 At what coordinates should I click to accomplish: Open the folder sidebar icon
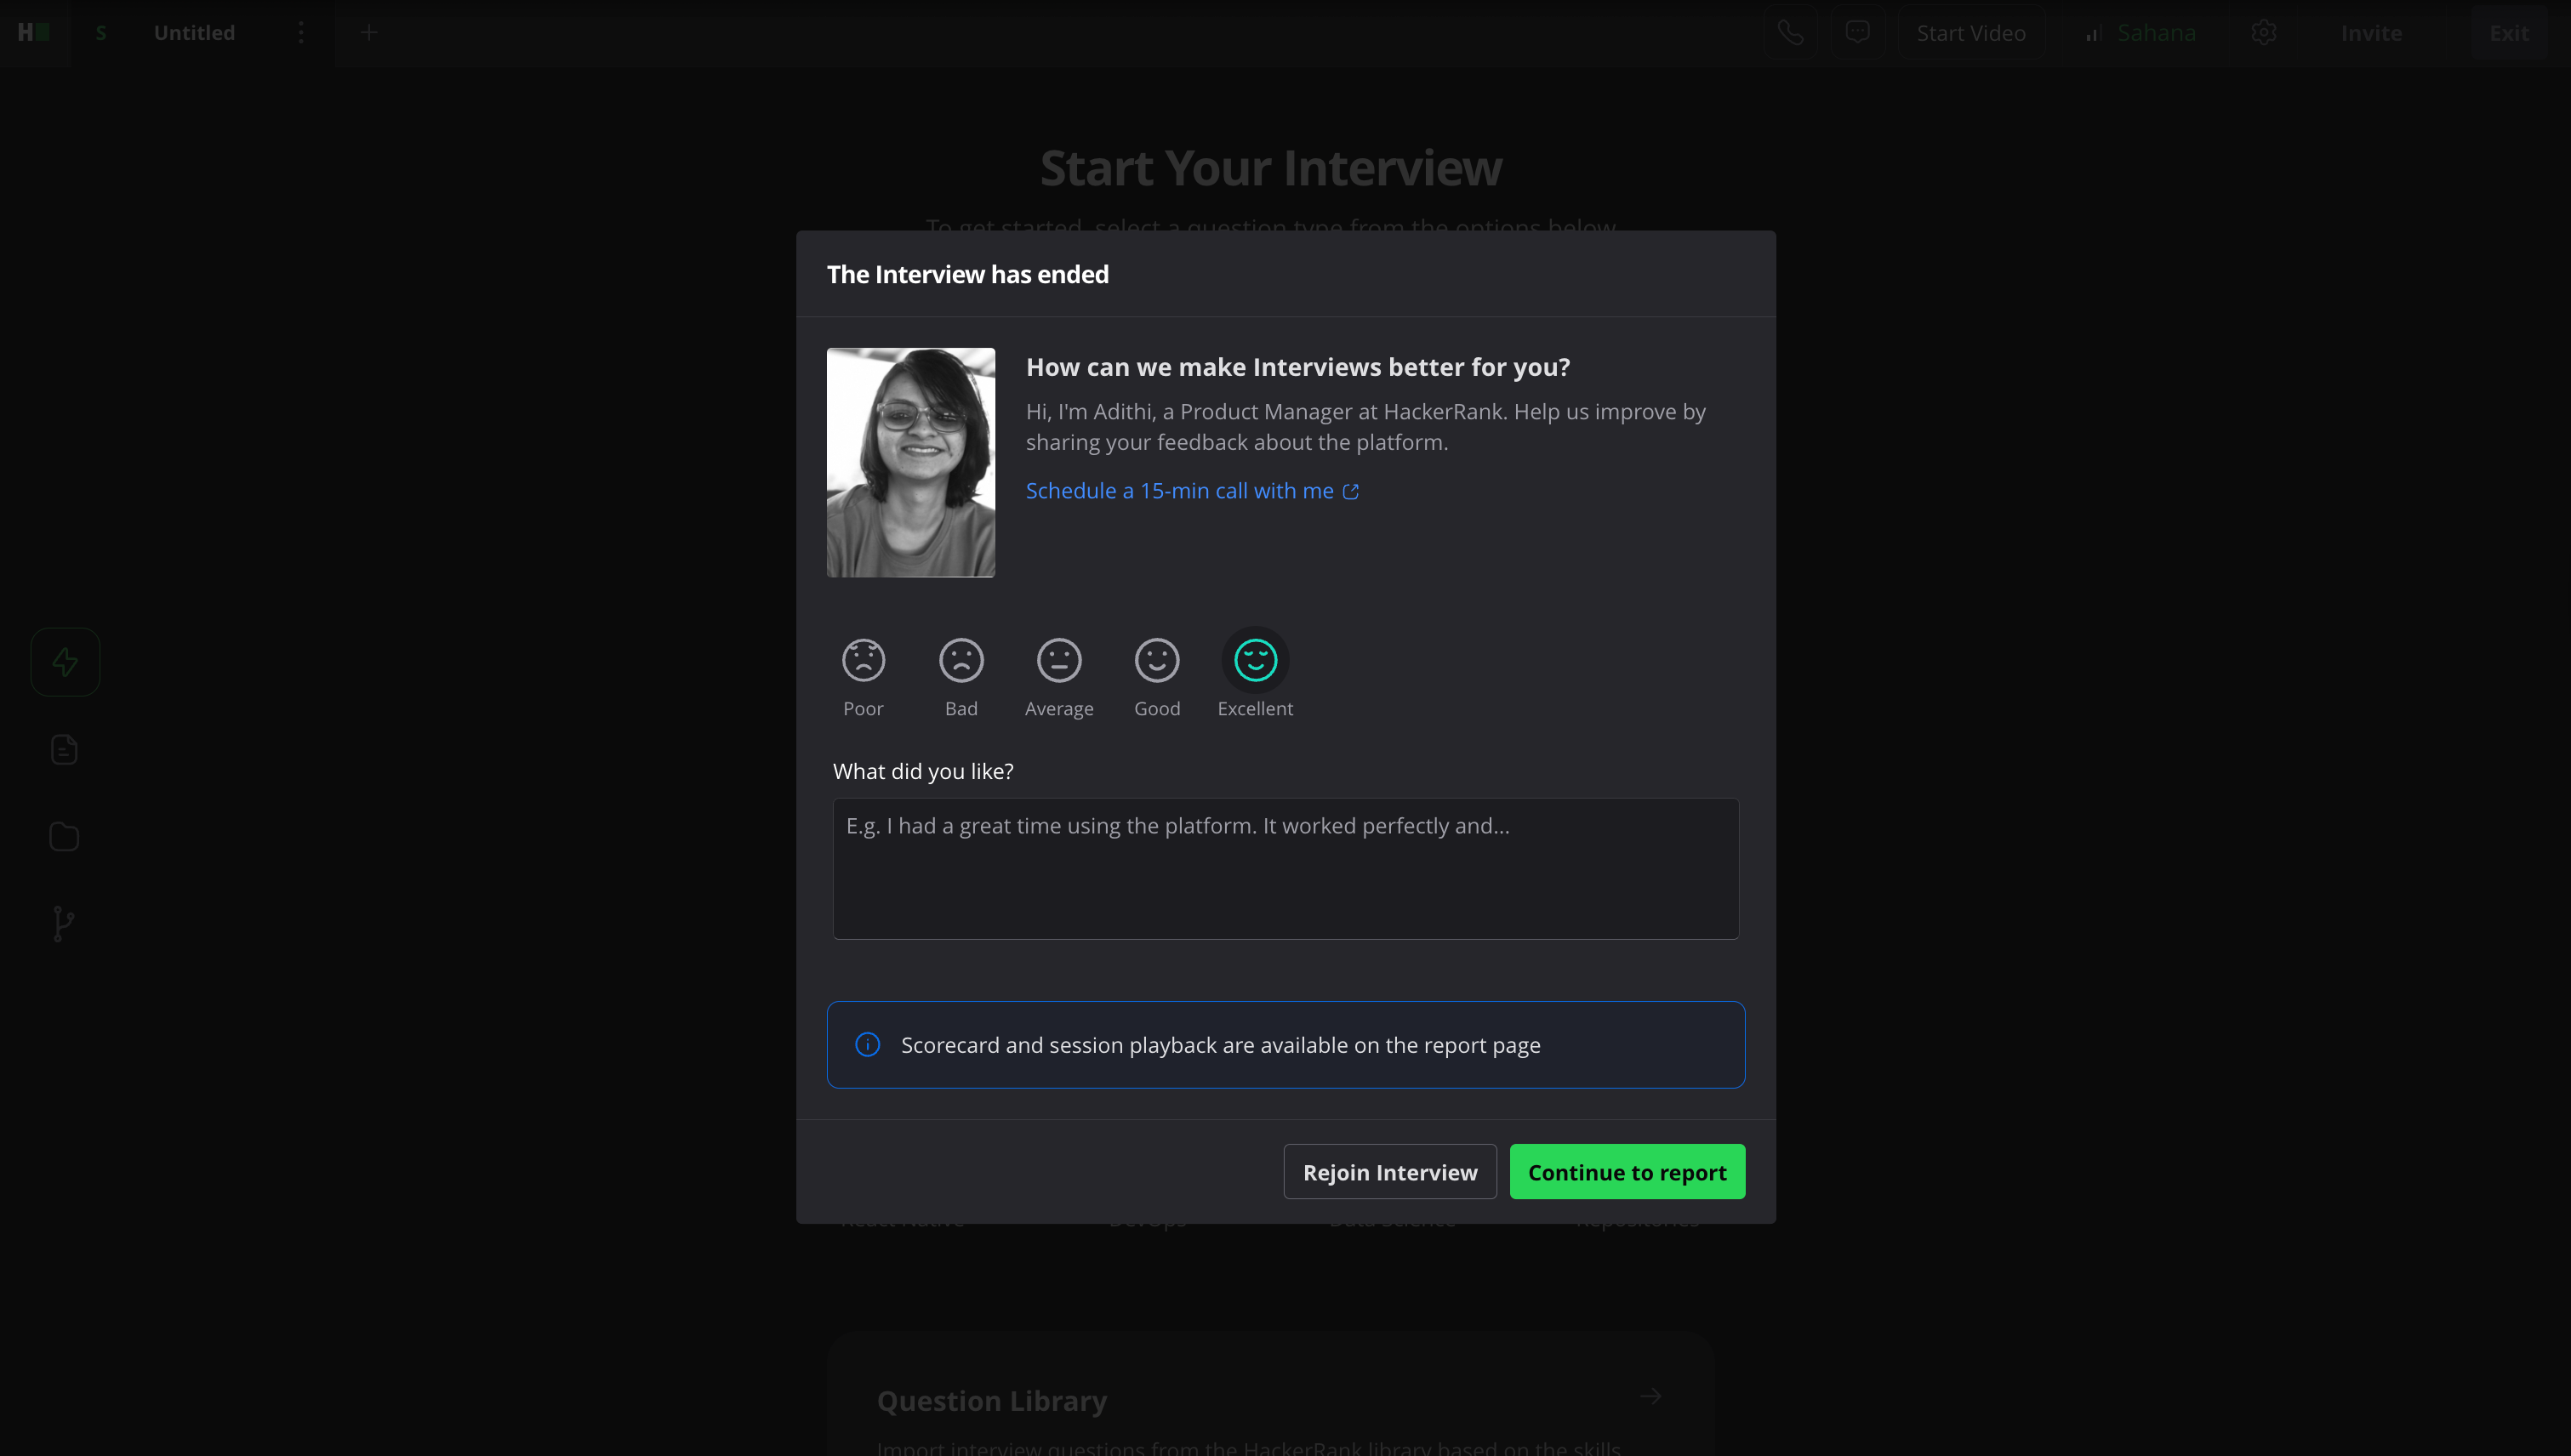click(64, 836)
